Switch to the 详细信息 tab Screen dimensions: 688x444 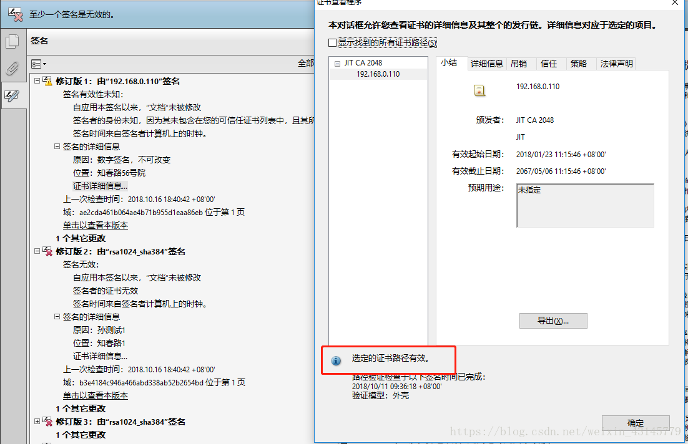(x=486, y=64)
